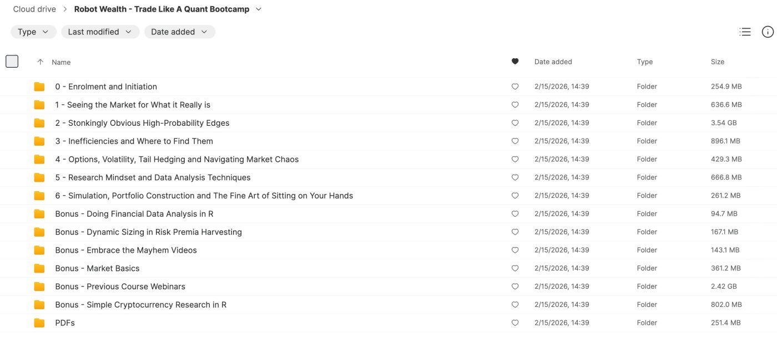Click the sort arrow beside Name column
This screenshot has width=777, height=343.
coord(40,62)
